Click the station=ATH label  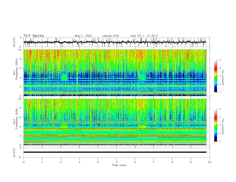[111, 36]
